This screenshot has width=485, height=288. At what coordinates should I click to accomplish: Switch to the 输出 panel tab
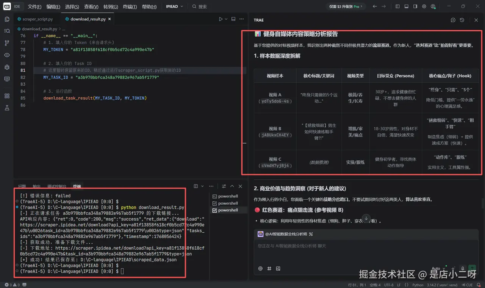pyautogui.click(x=36, y=186)
